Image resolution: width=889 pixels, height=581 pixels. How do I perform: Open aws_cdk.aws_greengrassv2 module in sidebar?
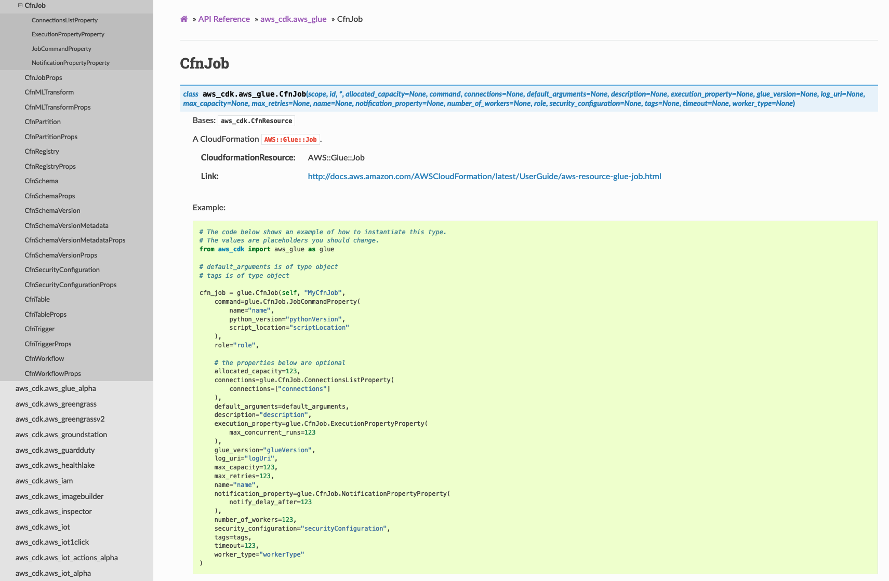coord(60,419)
